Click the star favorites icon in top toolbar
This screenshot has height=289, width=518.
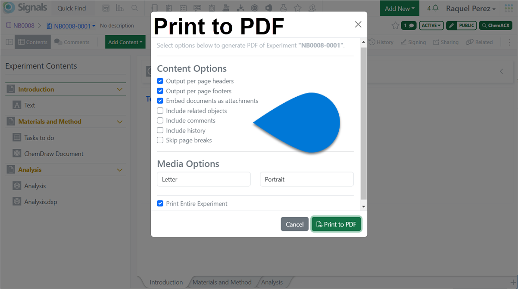(x=297, y=8)
